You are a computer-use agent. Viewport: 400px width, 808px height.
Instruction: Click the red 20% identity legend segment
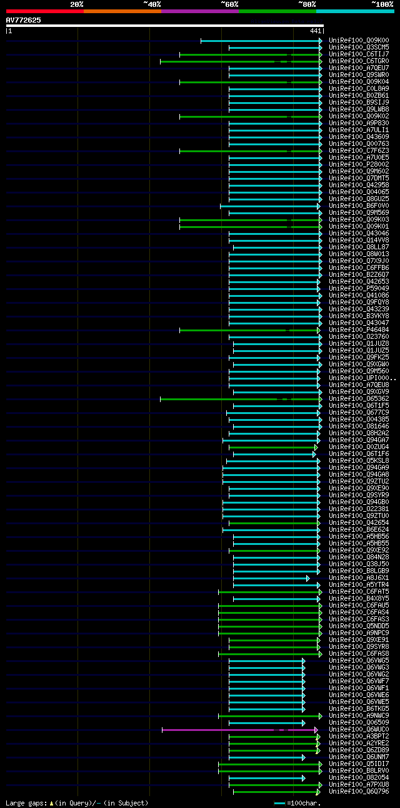[44, 11]
